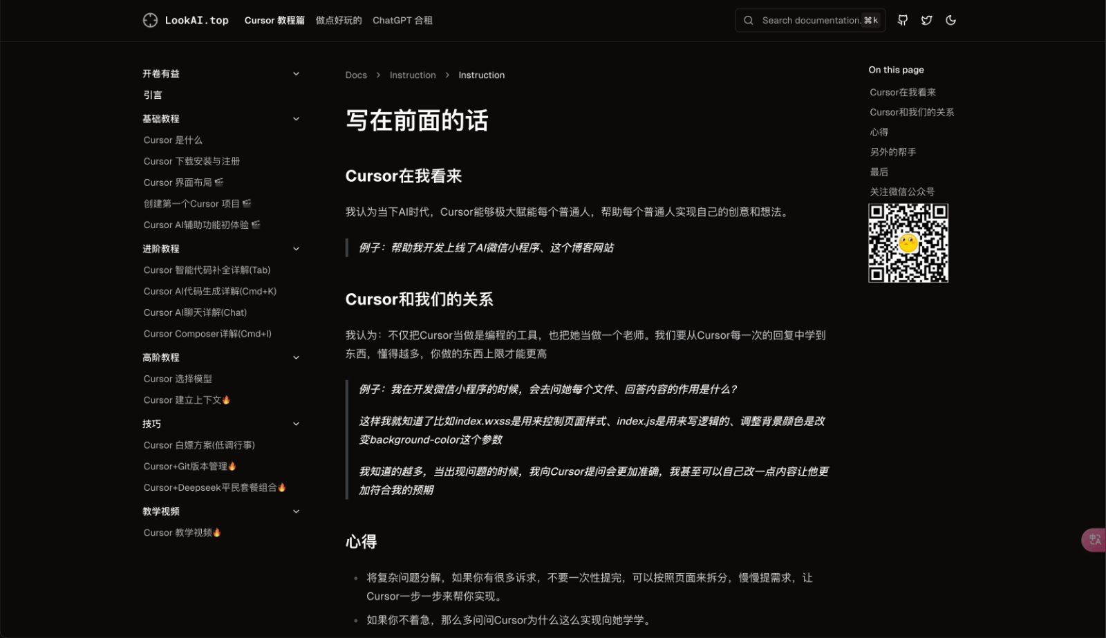
Task: Click the translate floating button icon
Action: click(x=1094, y=540)
